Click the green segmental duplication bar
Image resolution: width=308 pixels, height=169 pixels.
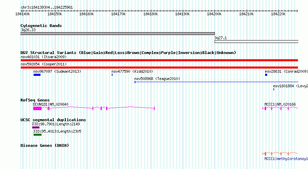coord(37,135)
